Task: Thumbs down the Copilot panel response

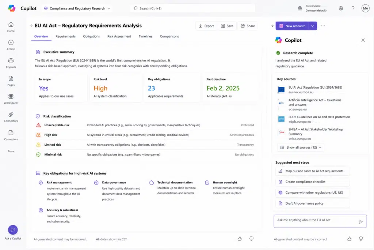Action: (361, 239)
